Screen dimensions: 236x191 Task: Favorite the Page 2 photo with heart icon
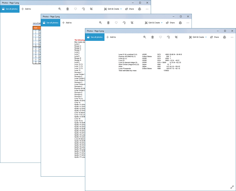click(x=116, y=23)
